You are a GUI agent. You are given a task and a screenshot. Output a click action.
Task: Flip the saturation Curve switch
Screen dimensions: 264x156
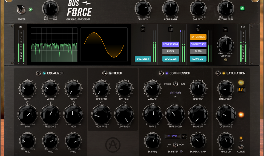point(241,146)
